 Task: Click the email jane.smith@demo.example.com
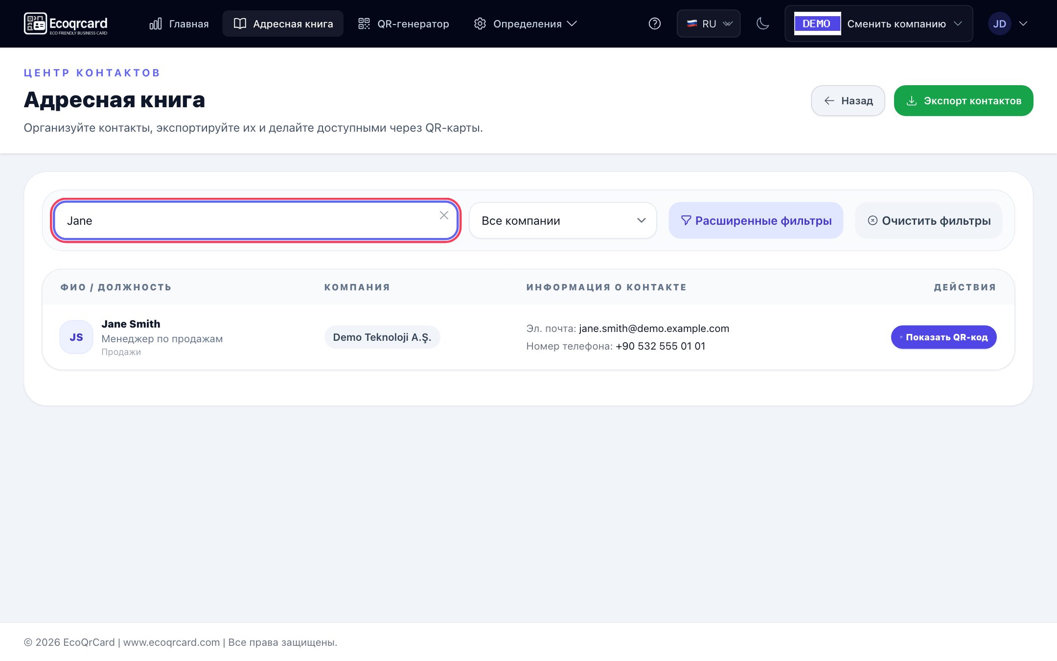tap(654, 329)
